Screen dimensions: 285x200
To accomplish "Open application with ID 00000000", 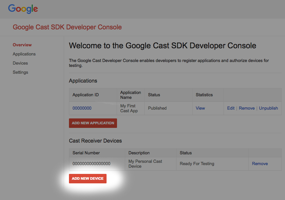I will click(82, 108).
